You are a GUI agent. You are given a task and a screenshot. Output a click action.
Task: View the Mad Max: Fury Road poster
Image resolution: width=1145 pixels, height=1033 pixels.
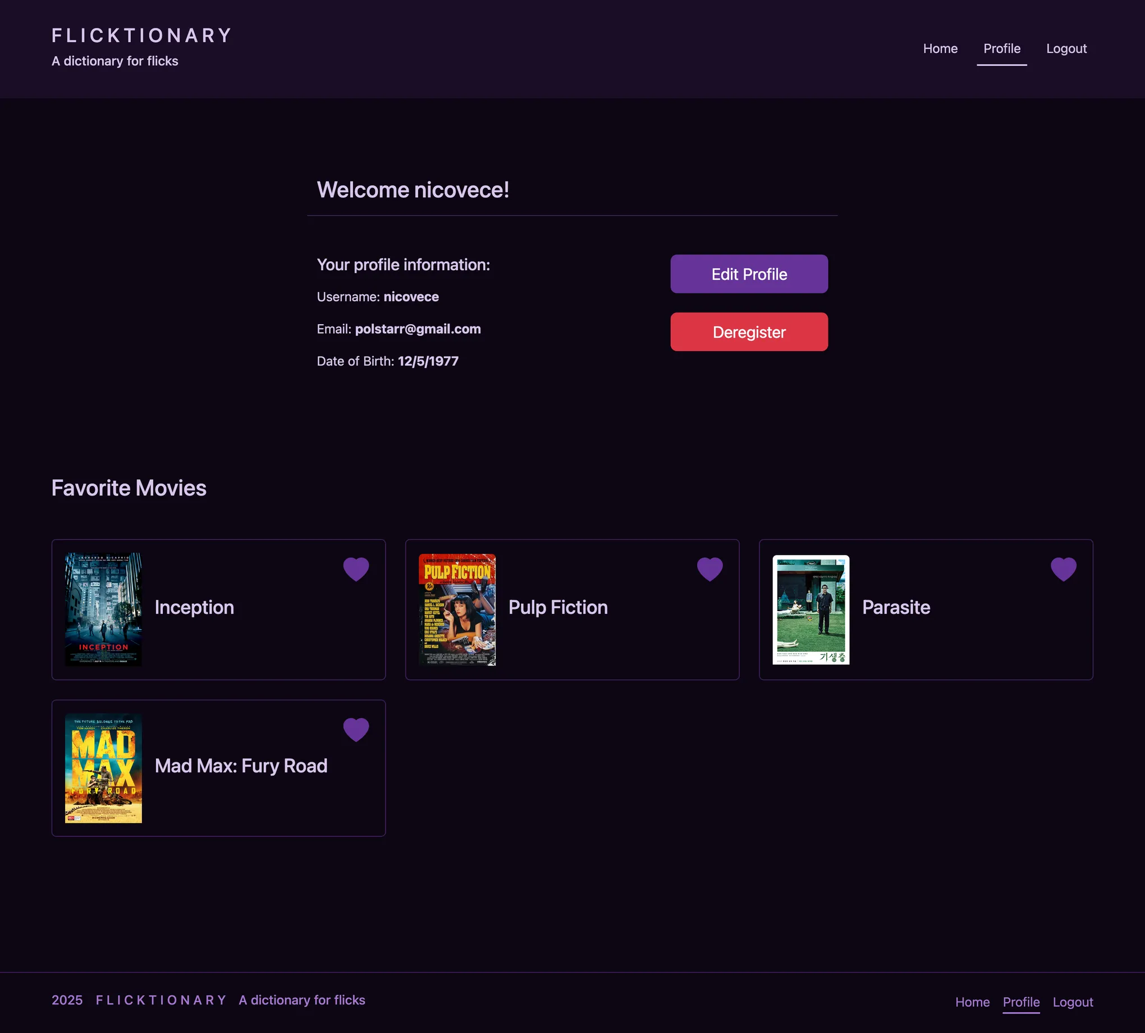103,768
